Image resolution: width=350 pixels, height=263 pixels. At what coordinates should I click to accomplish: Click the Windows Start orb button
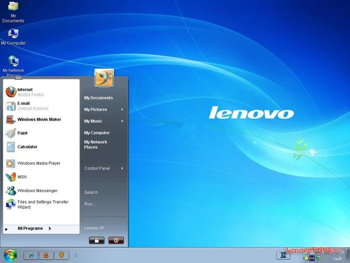pos(10,255)
